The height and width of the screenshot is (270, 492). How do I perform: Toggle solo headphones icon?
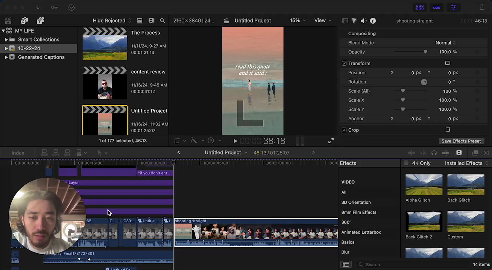[x=434, y=153]
